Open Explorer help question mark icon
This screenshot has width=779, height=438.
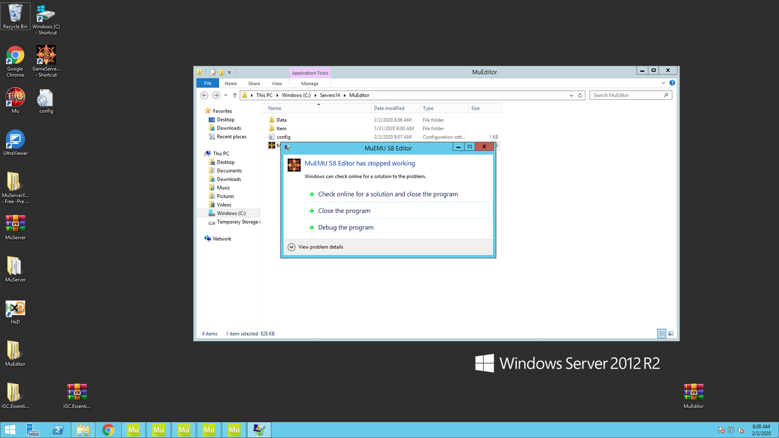(x=672, y=83)
